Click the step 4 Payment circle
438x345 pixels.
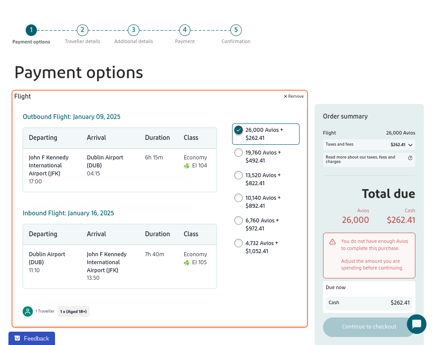(x=185, y=30)
